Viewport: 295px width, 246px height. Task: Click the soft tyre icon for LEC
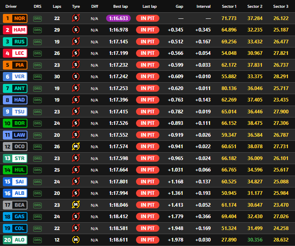click(x=75, y=53)
